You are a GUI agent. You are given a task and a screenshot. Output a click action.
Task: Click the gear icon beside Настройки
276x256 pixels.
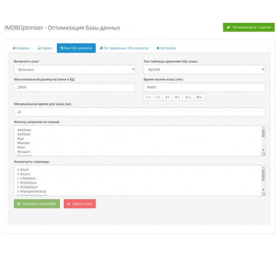tap(158, 48)
